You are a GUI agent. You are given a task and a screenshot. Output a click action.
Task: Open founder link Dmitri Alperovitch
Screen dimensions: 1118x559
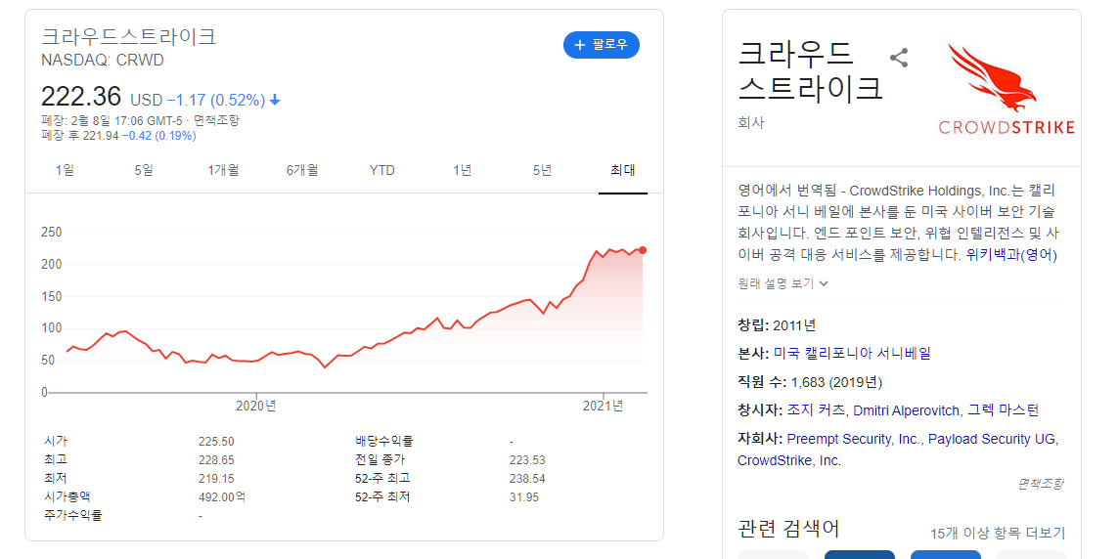point(907,410)
